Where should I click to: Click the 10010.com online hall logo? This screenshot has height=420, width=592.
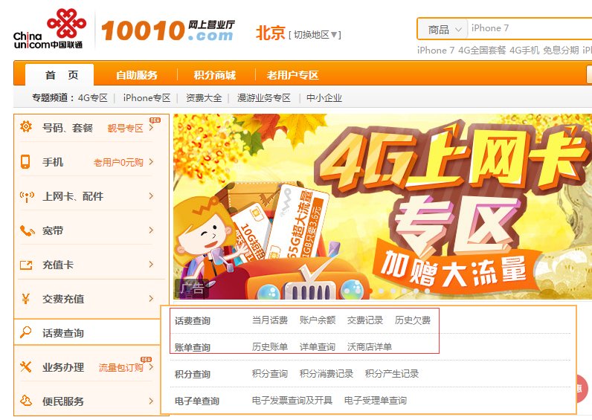click(x=167, y=30)
